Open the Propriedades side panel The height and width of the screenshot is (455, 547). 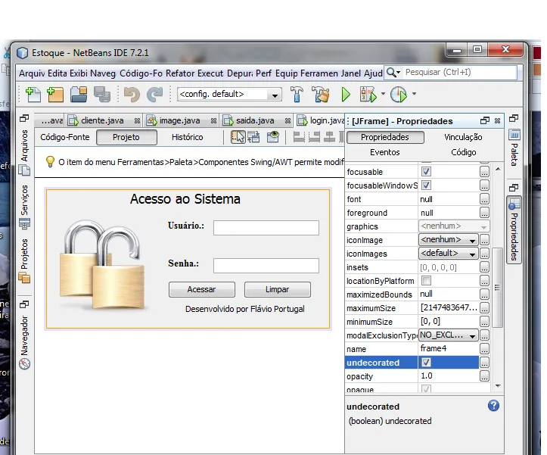click(514, 229)
